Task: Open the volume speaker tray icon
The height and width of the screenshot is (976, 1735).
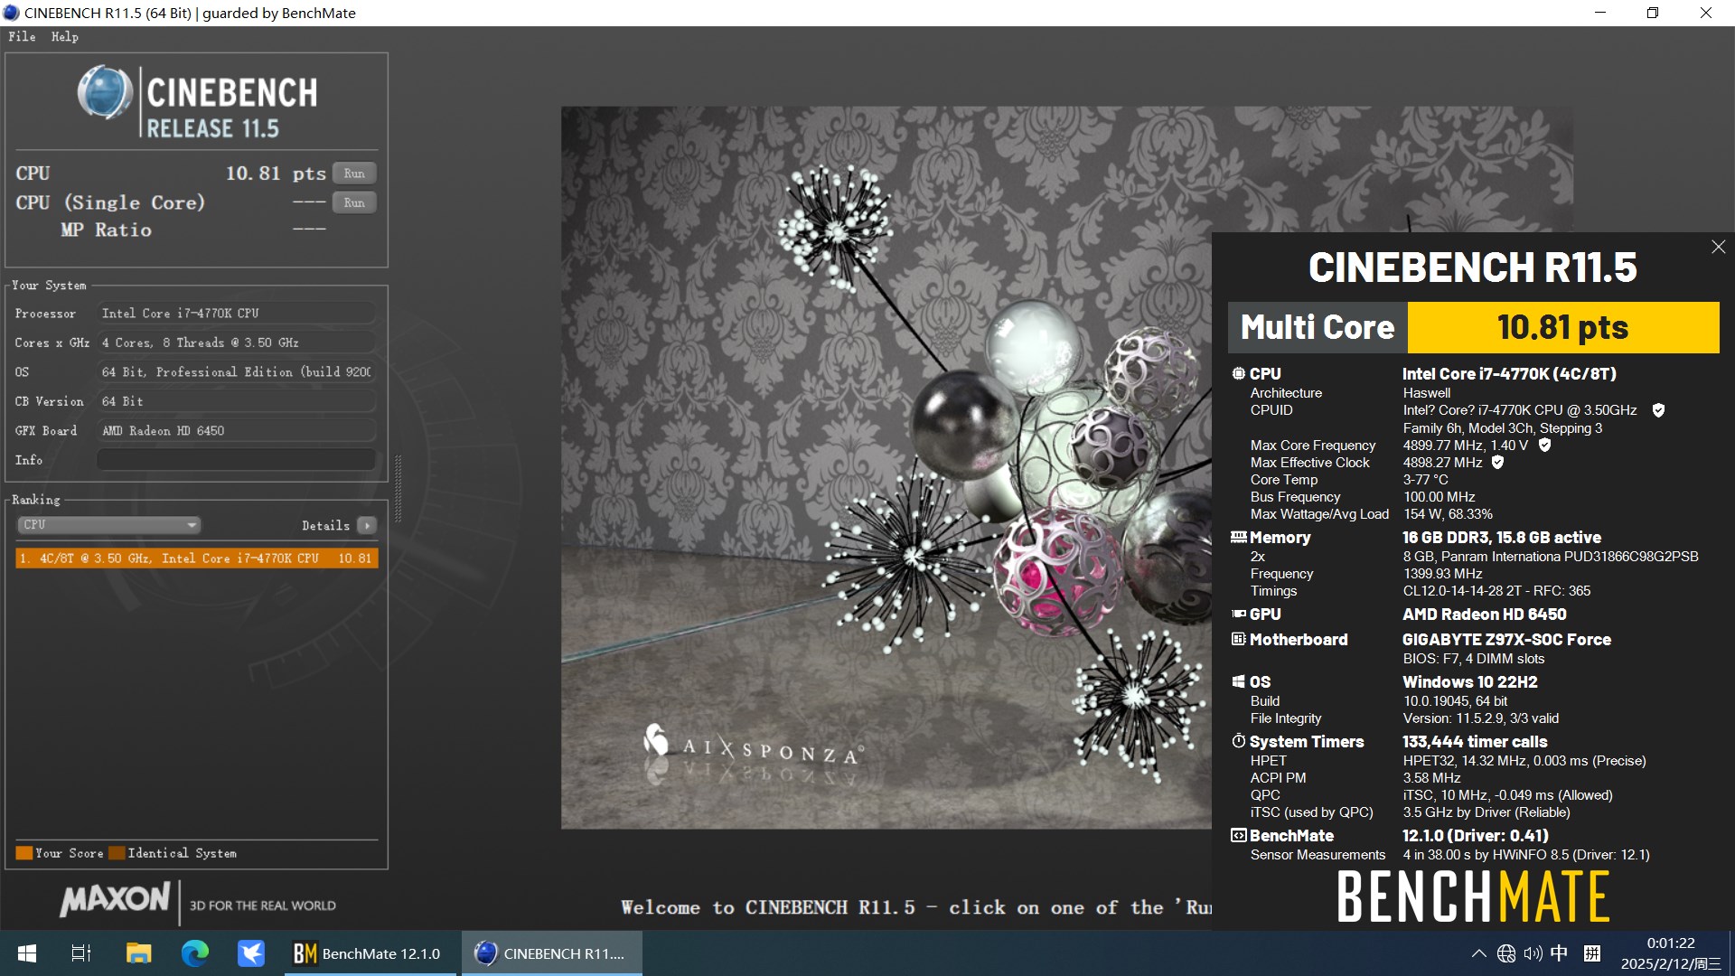Action: coord(1533,953)
